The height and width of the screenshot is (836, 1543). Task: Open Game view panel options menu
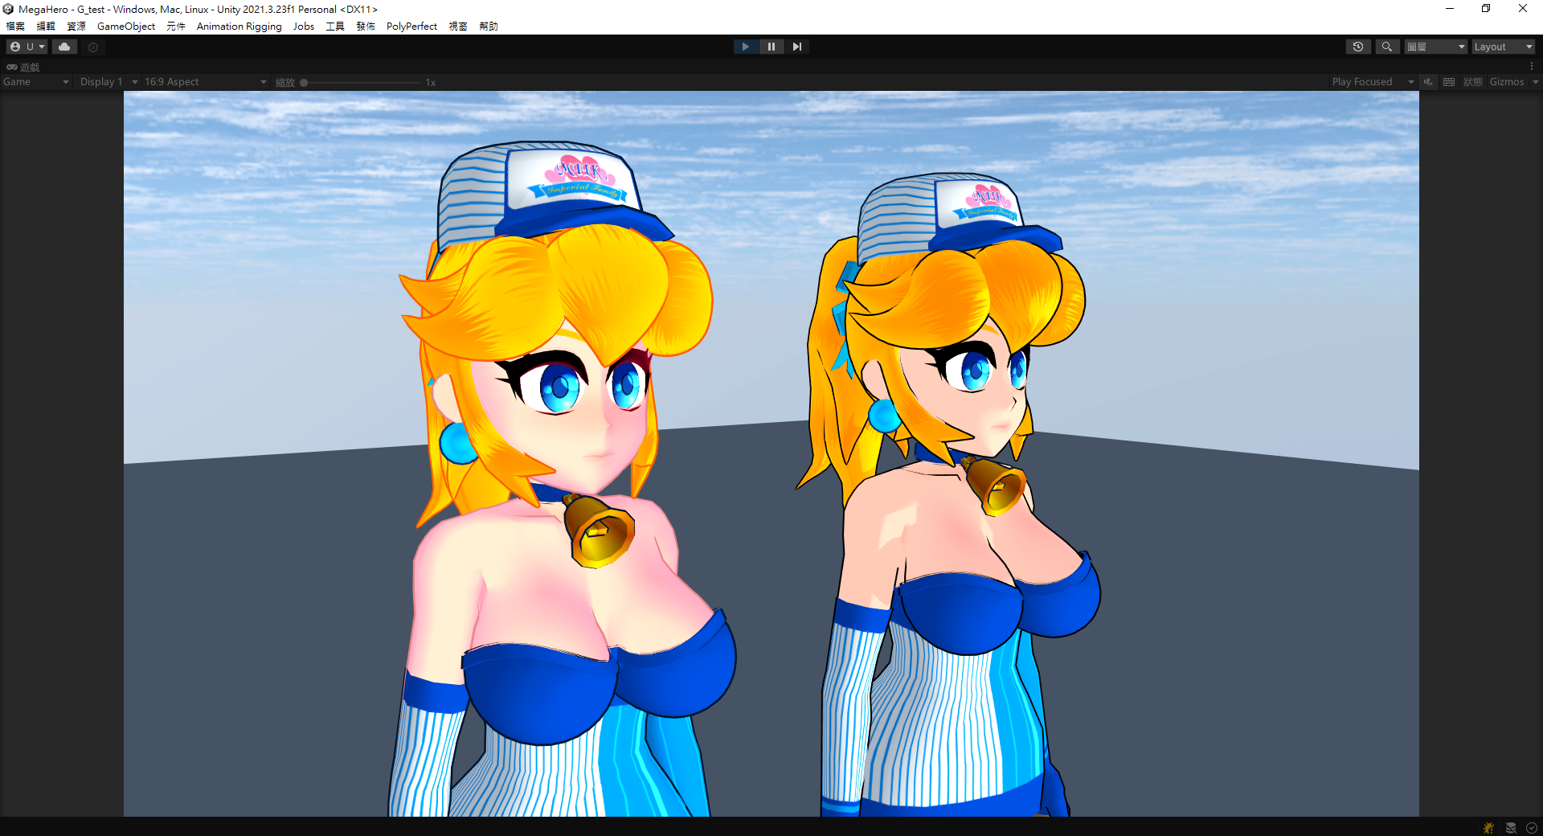click(x=1532, y=67)
